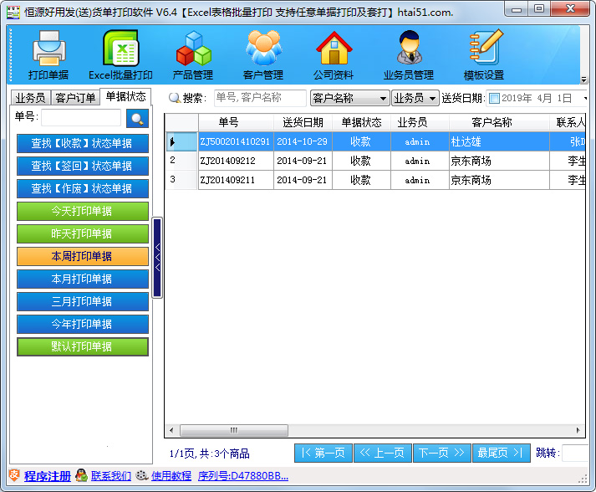Image resolution: width=596 pixels, height=492 pixels.
Task: Select the 单据状态 tab
Action: 126,97
